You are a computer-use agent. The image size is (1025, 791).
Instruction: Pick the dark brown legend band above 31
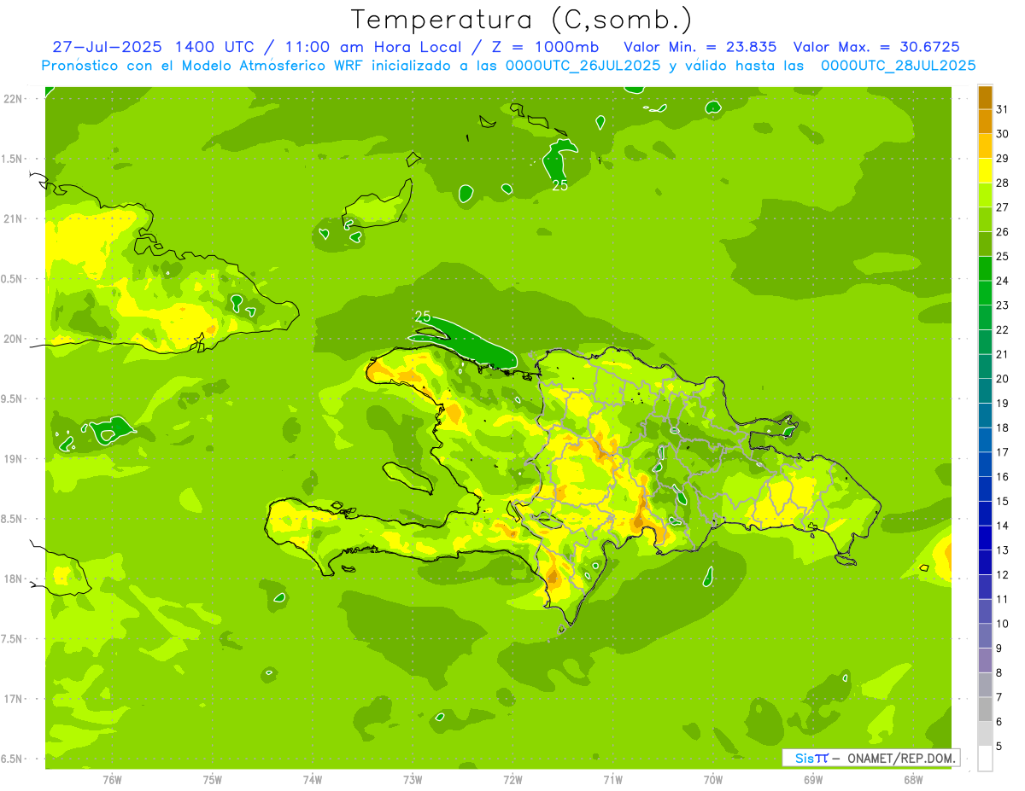(x=985, y=97)
